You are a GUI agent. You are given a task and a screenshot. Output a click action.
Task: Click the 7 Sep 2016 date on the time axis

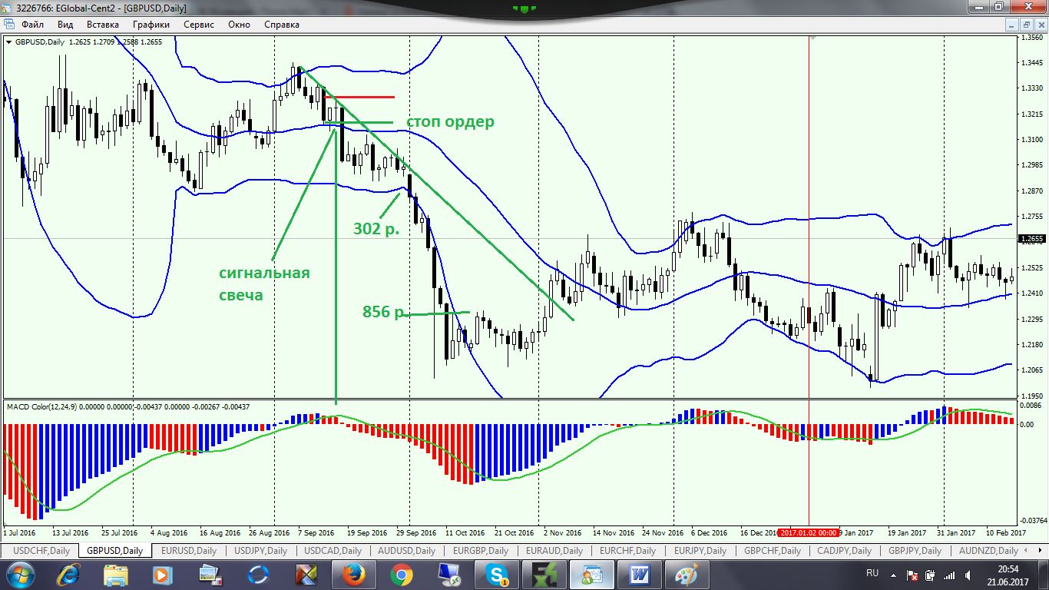point(315,532)
